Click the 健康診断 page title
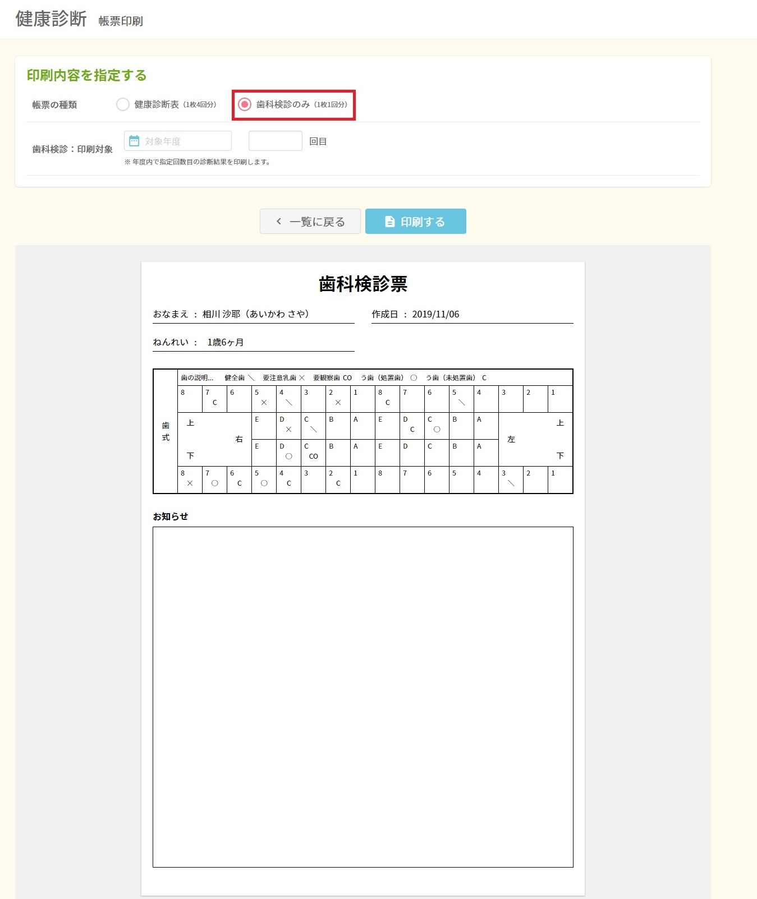This screenshot has height=899, width=757. pyautogui.click(x=51, y=19)
